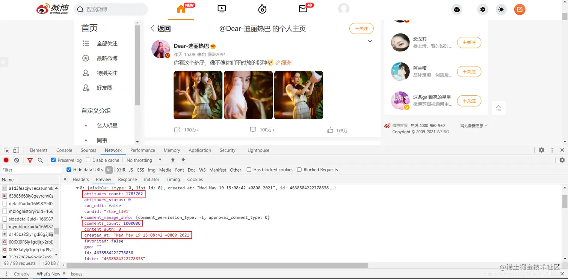Open DevTools settings gear icon
568x279 pixels.
click(541, 150)
